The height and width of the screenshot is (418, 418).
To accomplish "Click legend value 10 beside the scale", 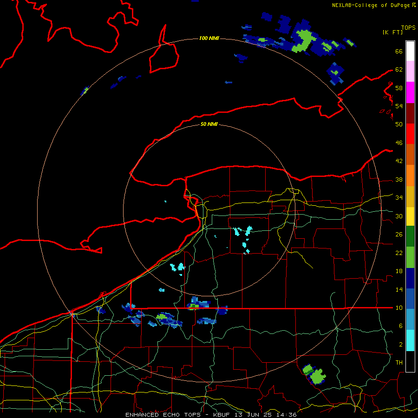I will coord(399,307).
